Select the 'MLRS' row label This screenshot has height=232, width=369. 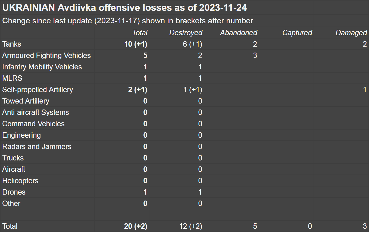[x=12, y=78]
